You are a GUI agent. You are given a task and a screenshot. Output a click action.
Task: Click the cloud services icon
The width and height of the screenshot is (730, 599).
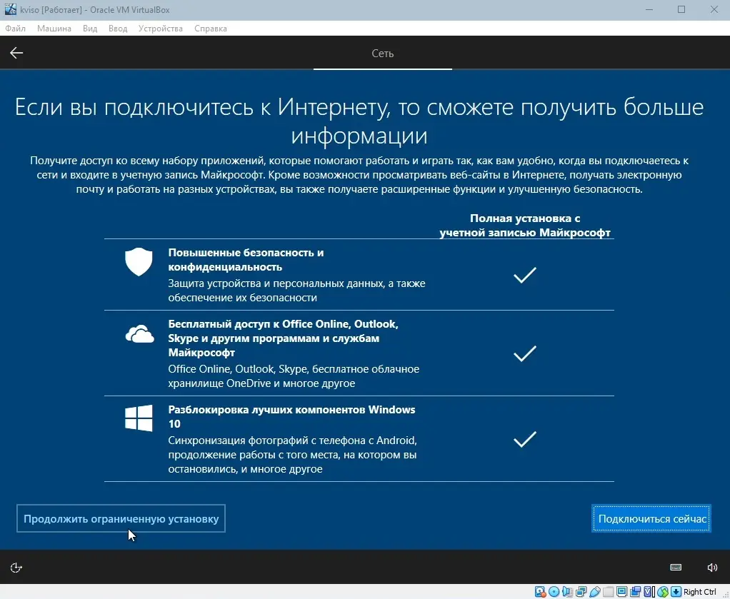pyautogui.click(x=139, y=333)
